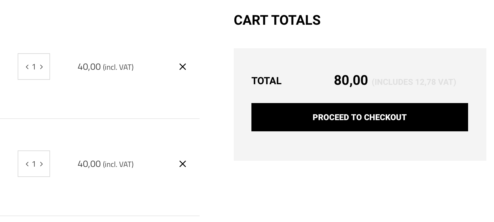Click the TOTAL label in cart summary
Viewport: 494px width, 222px height.
tap(266, 81)
